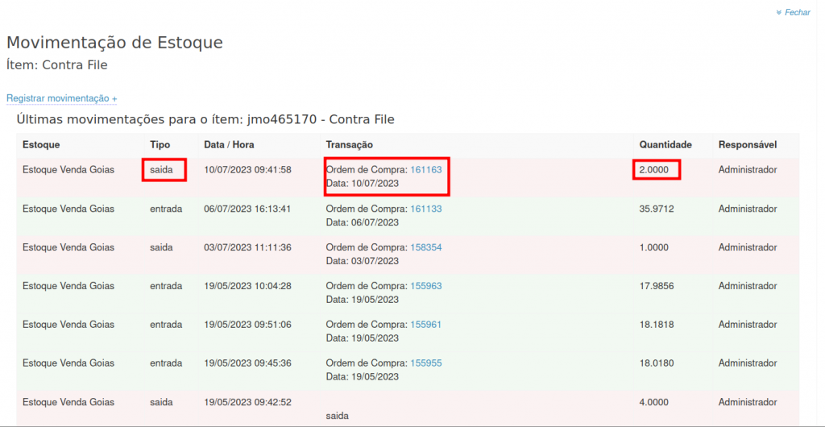Click the Tipo column header
The height and width of the screenshot is (427, 825).
(160, 145)
